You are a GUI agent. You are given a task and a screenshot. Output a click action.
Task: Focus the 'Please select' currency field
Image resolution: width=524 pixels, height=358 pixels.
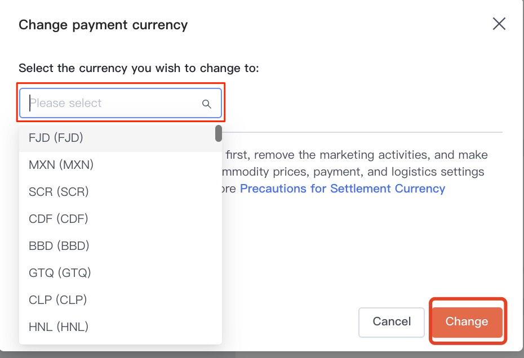pyautogui.click(x=113, y=103)
